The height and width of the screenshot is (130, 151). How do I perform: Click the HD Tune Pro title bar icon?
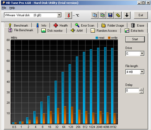pyautogui.click(x=3, y=3)
